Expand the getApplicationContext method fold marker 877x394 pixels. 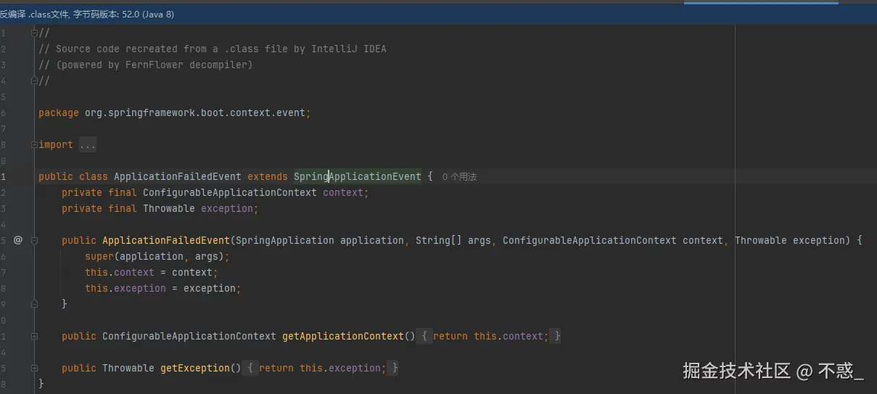(34, 336)
